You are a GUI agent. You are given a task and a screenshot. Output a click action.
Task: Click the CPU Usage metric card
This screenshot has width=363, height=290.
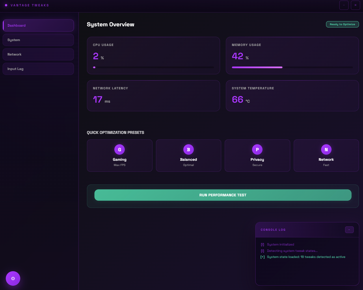pyautogui.click(x=153, y=55)
